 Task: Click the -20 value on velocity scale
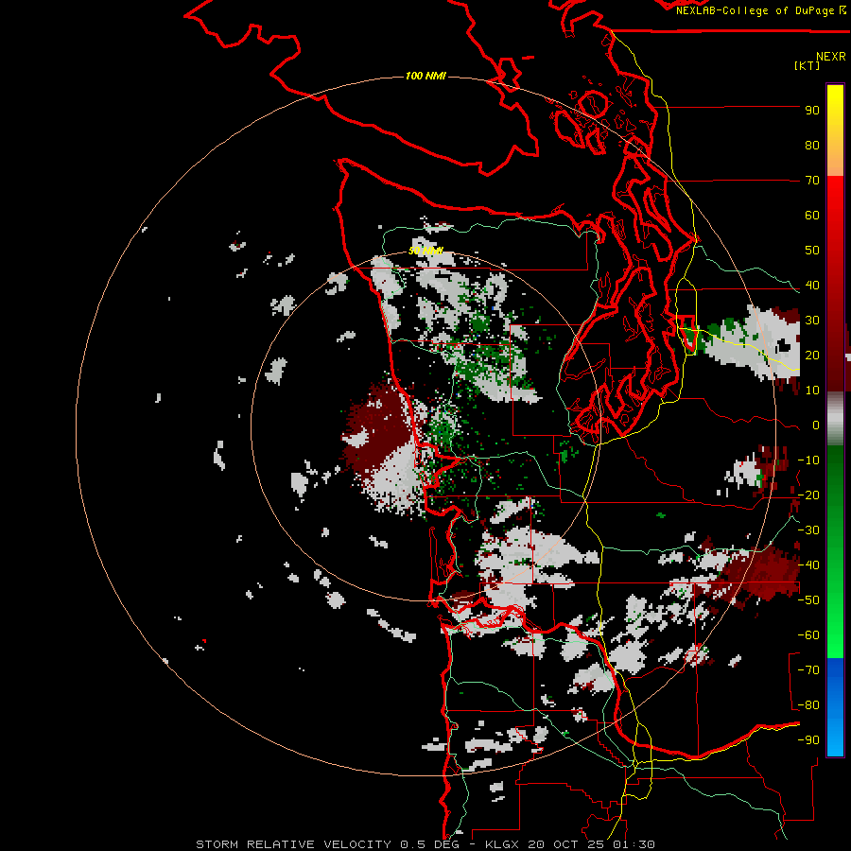(x=808, y=495)
